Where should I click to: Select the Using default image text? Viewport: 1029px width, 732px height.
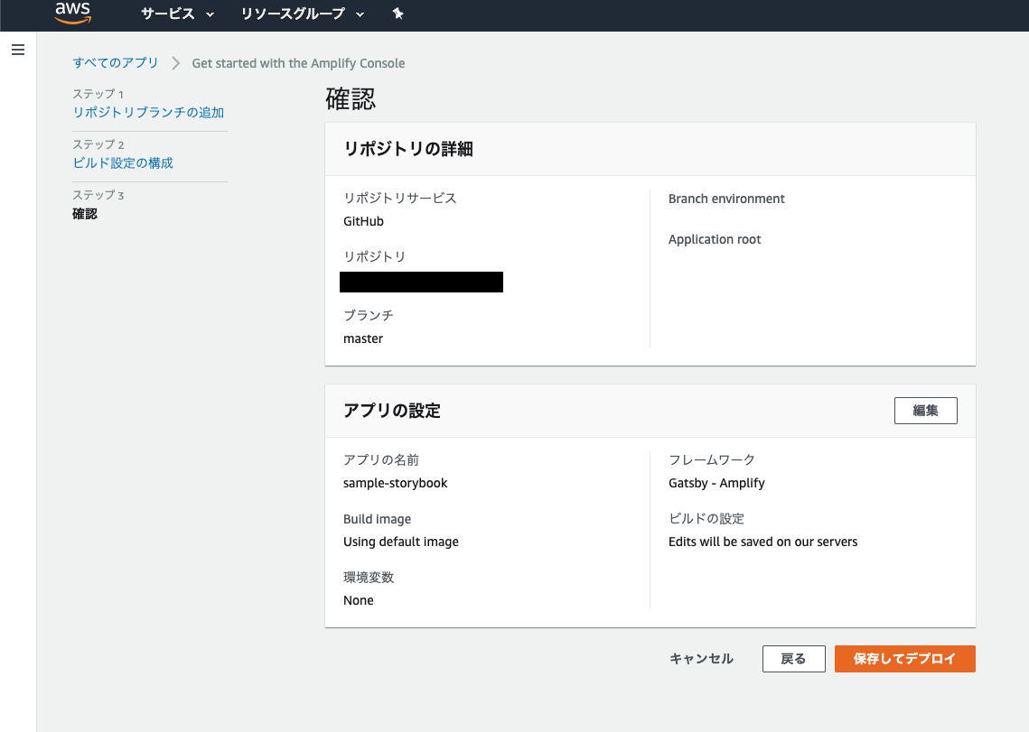(401, 542)
